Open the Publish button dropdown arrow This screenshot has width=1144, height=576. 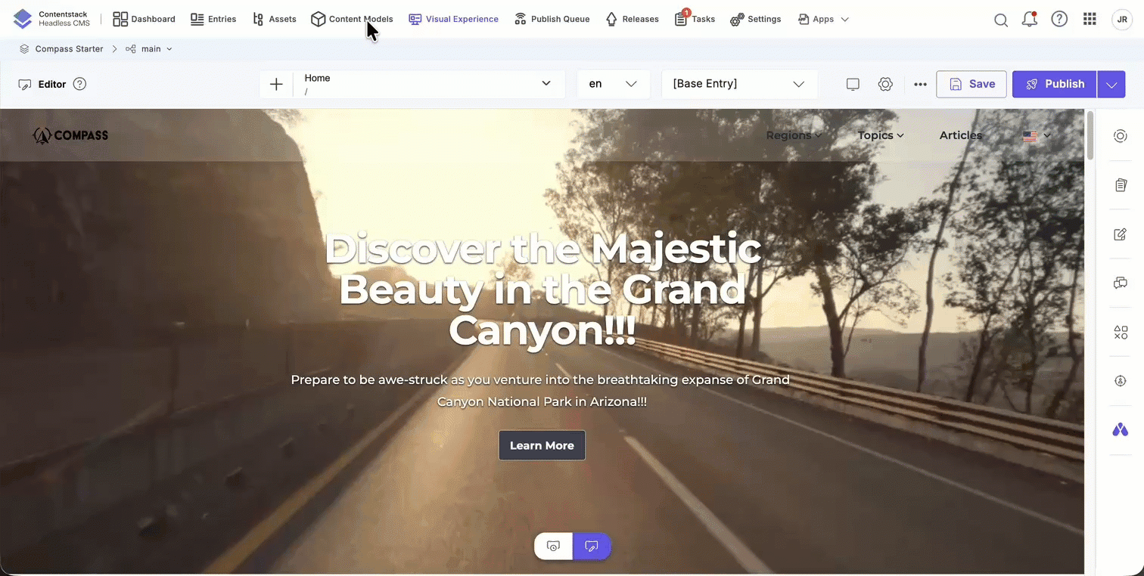[1111, 85]
